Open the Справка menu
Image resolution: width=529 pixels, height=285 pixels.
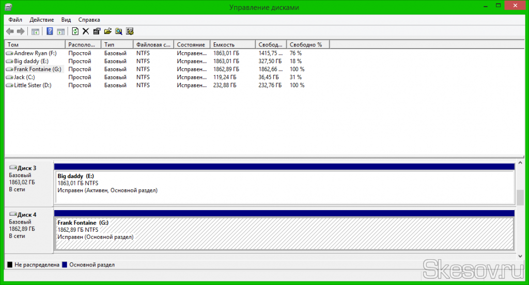[89, 20]
